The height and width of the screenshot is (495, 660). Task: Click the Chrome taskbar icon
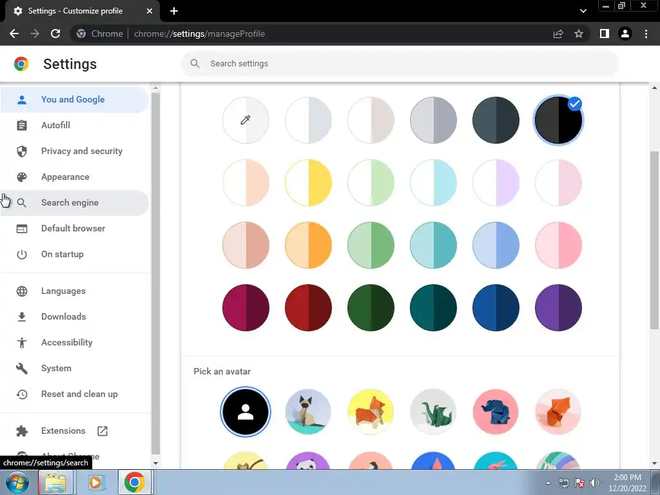(x=134, y=482)
